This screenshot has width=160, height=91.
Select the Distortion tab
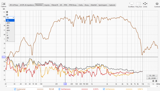point(39,5)
